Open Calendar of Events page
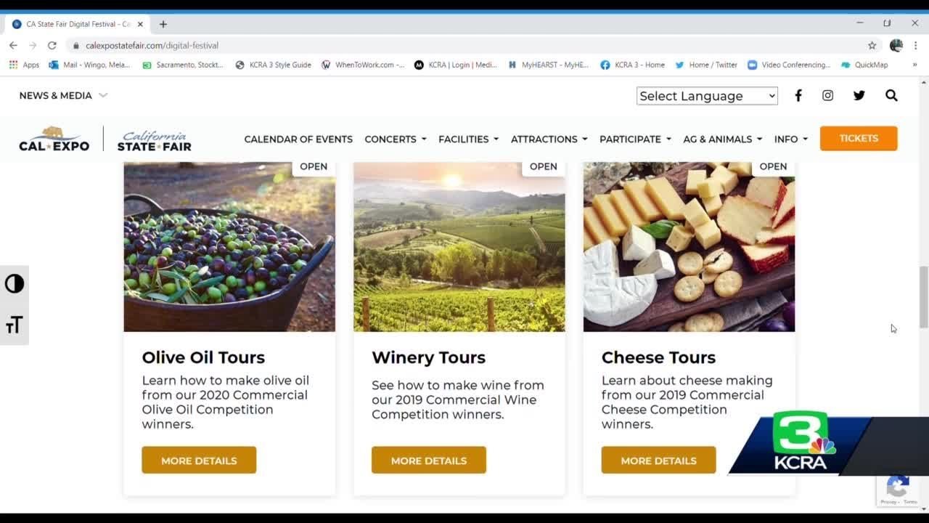The height and width of the screenshot is (523, 929). coord(298,139)
